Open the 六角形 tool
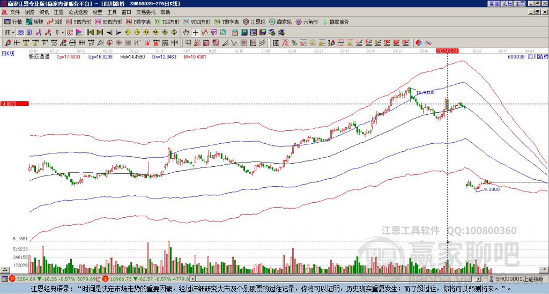Screen dimensions: 549x294 coord(307,21)
